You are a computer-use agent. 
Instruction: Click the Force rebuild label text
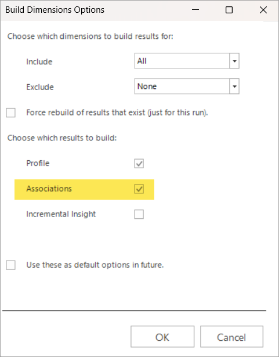[x=117, y=113]
